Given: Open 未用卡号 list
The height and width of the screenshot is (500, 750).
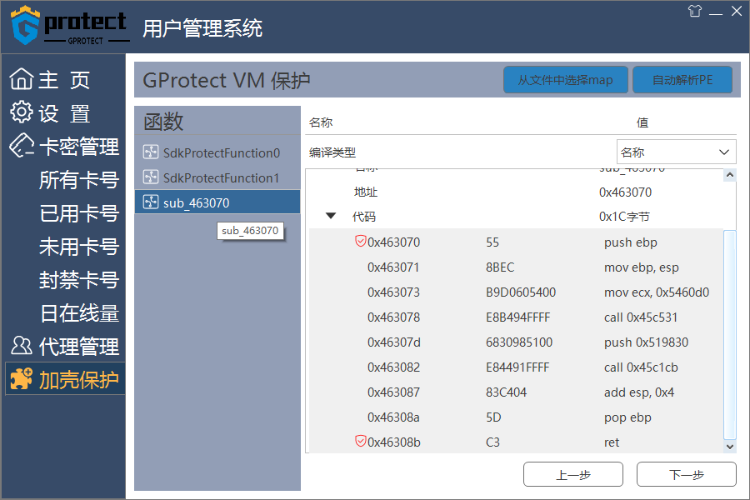Looking at the screenshot, I should click(79, 247).
